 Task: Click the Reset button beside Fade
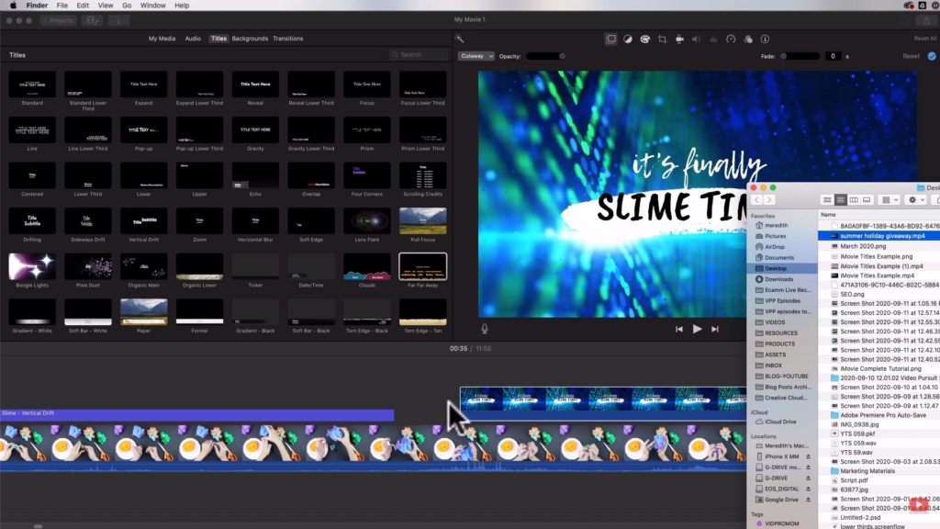pos(911,56)
